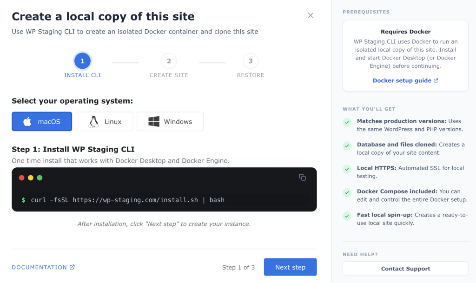This screenshot has width=476, height=283.
Task: Click the green checkmark beside Fast local spin-up
Action: (347, 216)
